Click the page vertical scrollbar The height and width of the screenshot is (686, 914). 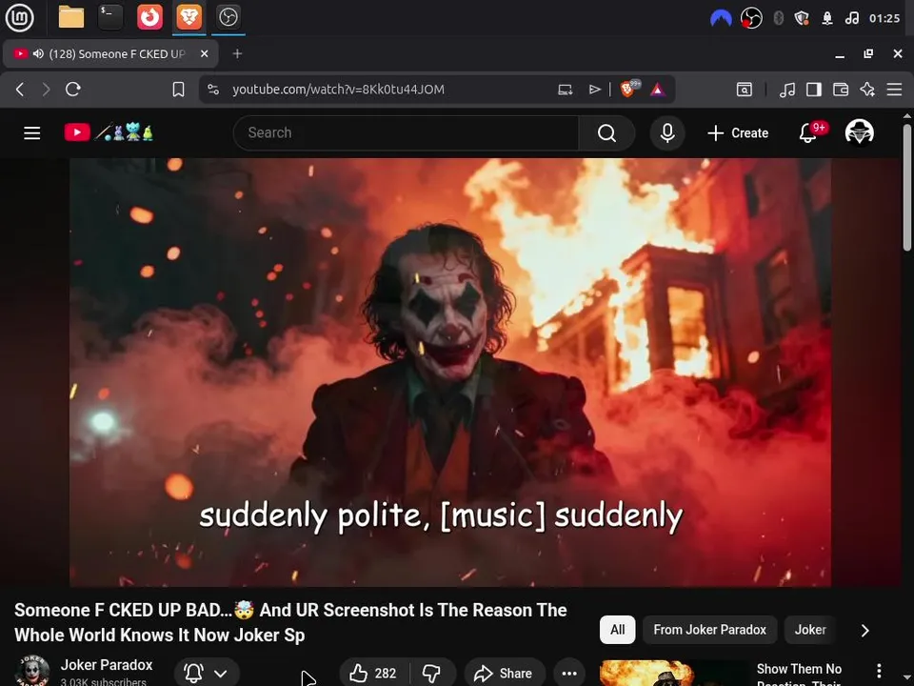[907, 187]
